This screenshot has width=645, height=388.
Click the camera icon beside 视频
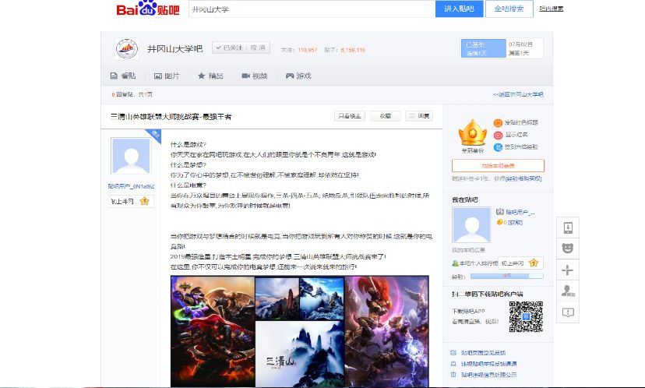tap(245, 76)
